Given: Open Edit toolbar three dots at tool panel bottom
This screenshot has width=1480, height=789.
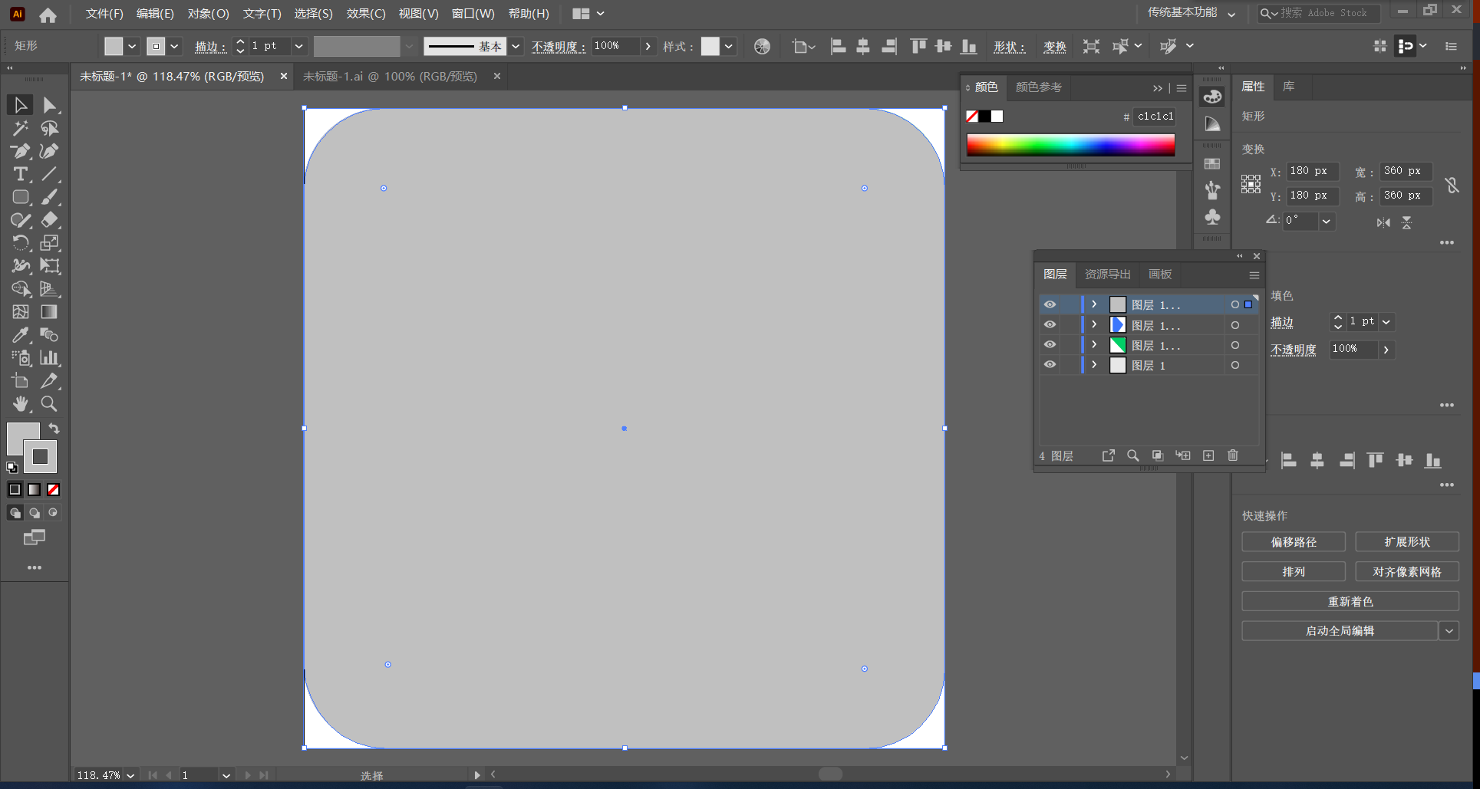Looking at the screenshot, I should click(x=35, y=567).
